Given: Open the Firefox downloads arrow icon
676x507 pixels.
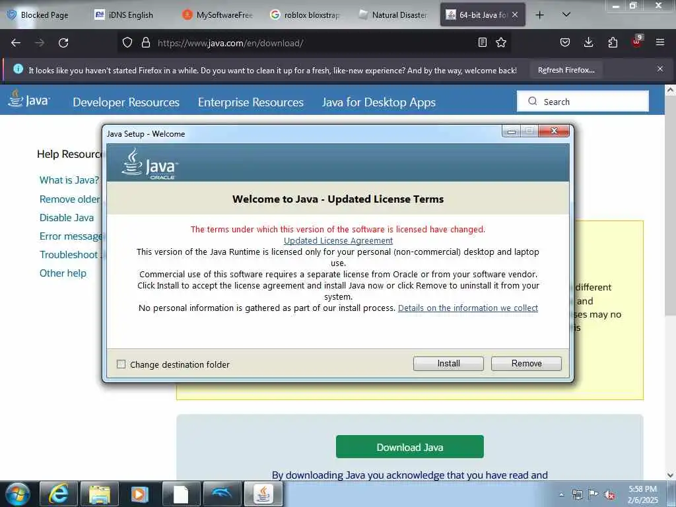Looking at the screenshot, I should (588, 42).
